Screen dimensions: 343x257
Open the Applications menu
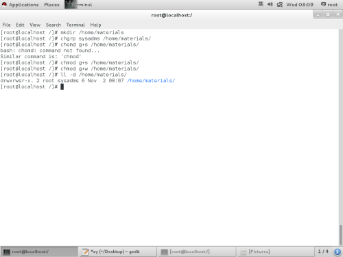pos(23,5)
